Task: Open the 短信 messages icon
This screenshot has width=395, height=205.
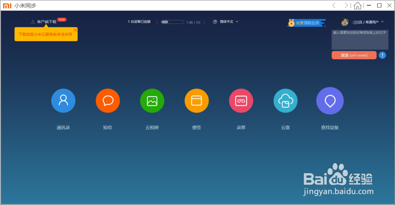Action: pyautogui.click(x=108, y=101)
